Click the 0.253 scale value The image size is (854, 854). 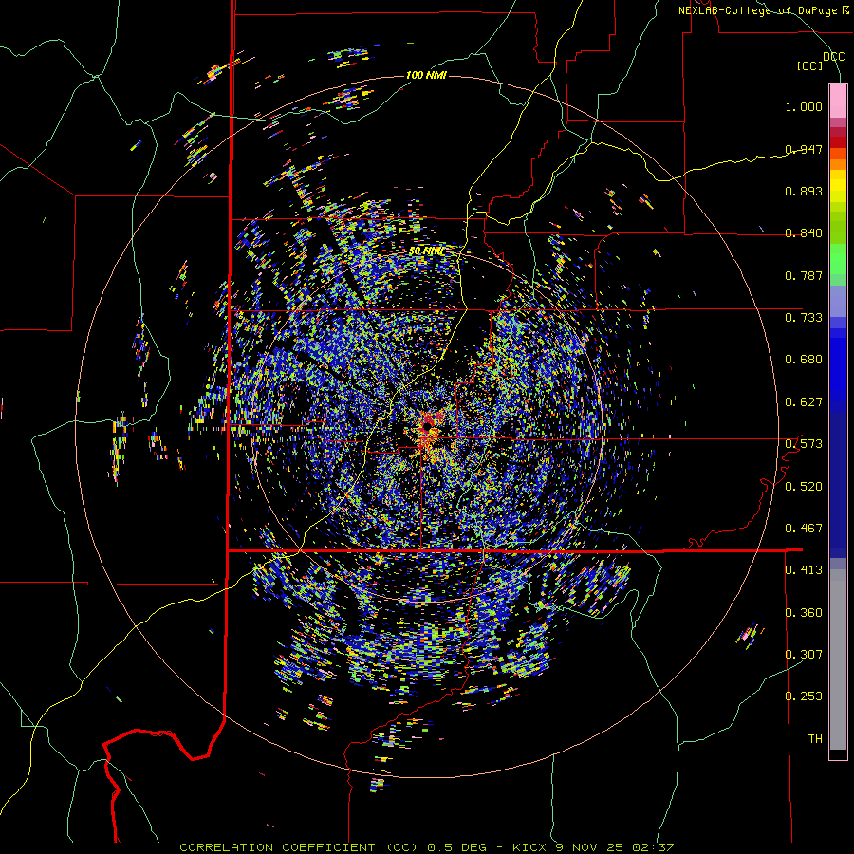click(x=804, y=696)
